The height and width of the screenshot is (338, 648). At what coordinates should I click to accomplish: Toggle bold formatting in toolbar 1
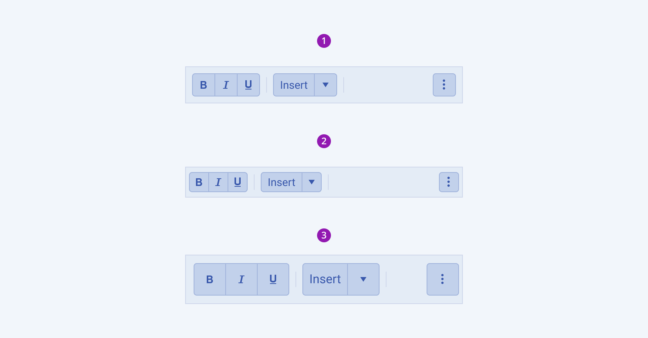pos(204,85)
